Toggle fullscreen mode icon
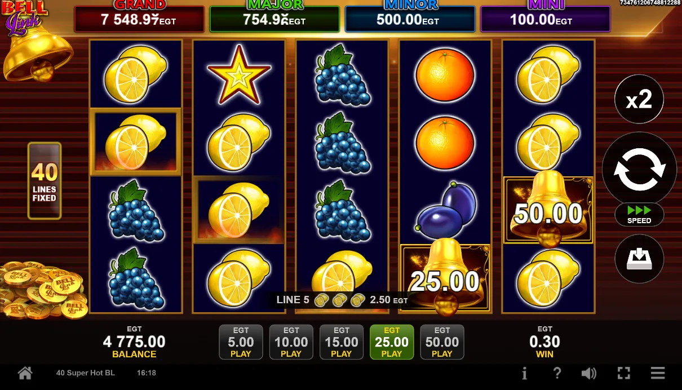 [623, 373]
